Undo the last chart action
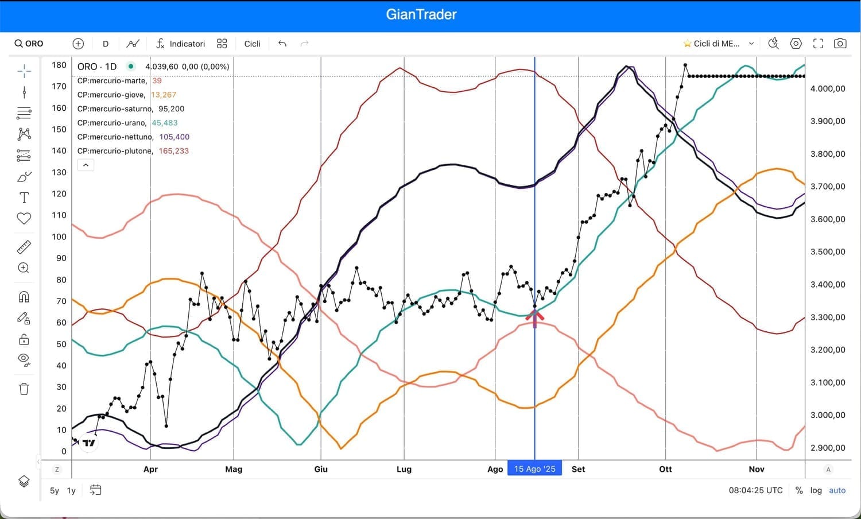The image size is (861, 519). point(282,44)
